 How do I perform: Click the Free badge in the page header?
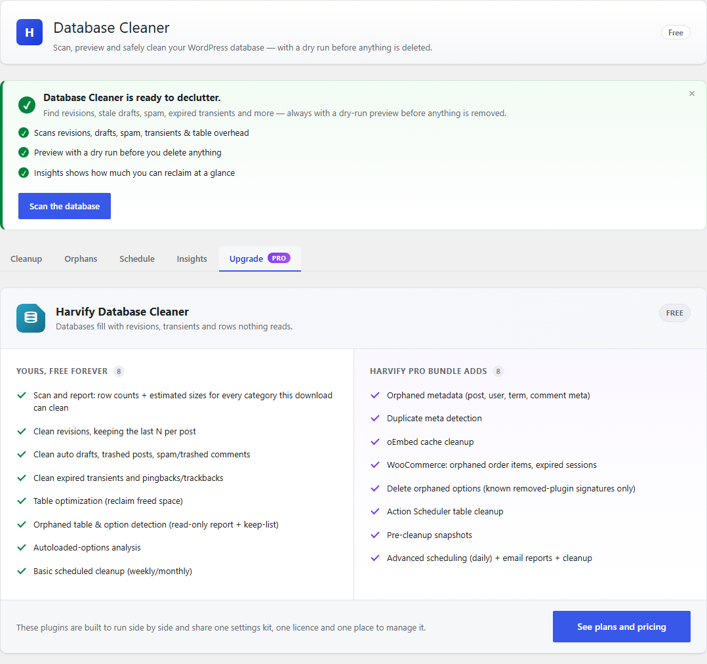(675, 33)
